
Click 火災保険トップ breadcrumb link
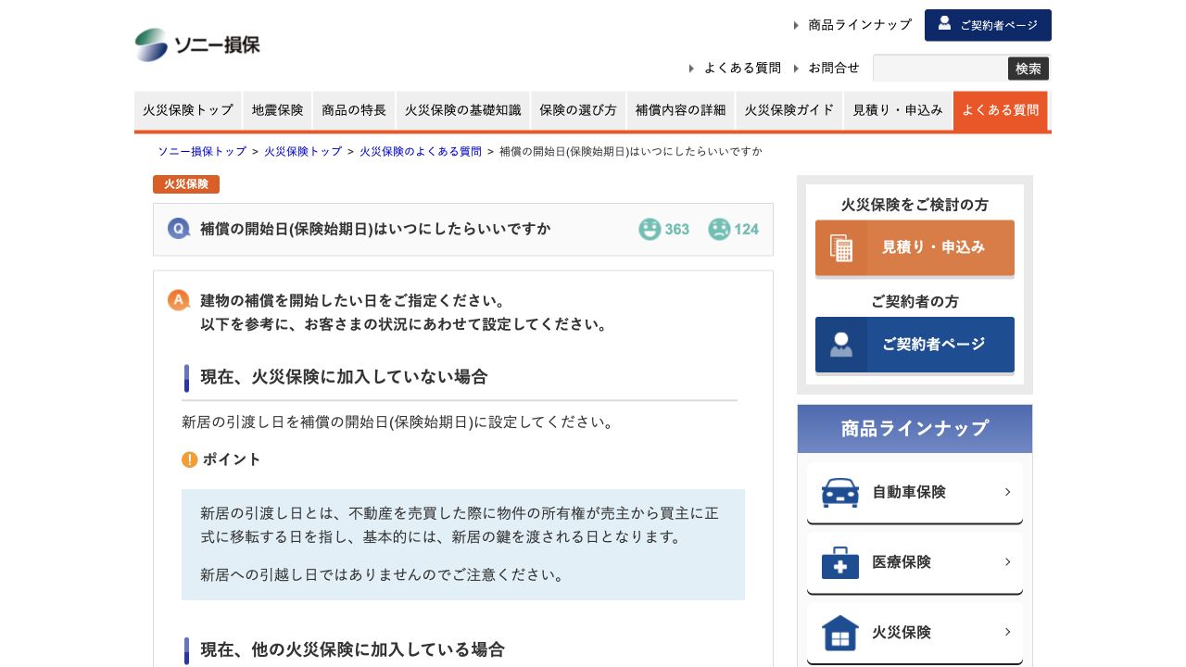click(x=303, y=151)
